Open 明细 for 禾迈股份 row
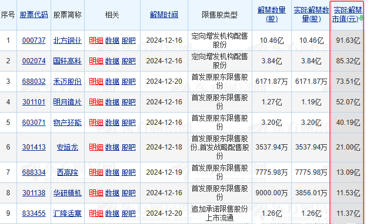The image size is (370, 224). (96, 82)
